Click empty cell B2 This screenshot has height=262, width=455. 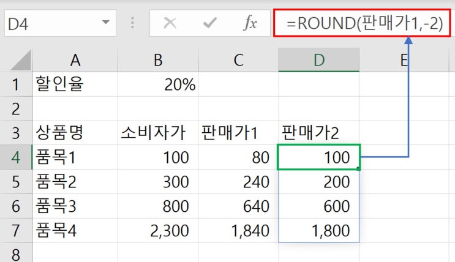tap(158, 109)
